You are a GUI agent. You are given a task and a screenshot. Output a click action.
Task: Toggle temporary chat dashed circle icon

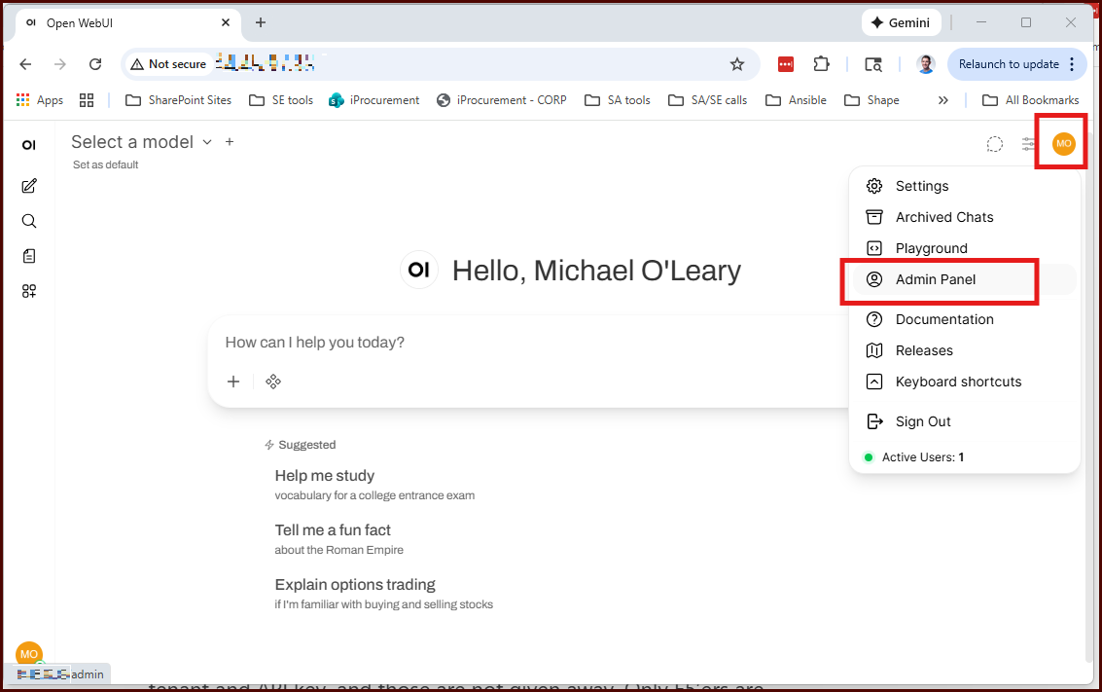pyautogui.click(x=994, y=144)
